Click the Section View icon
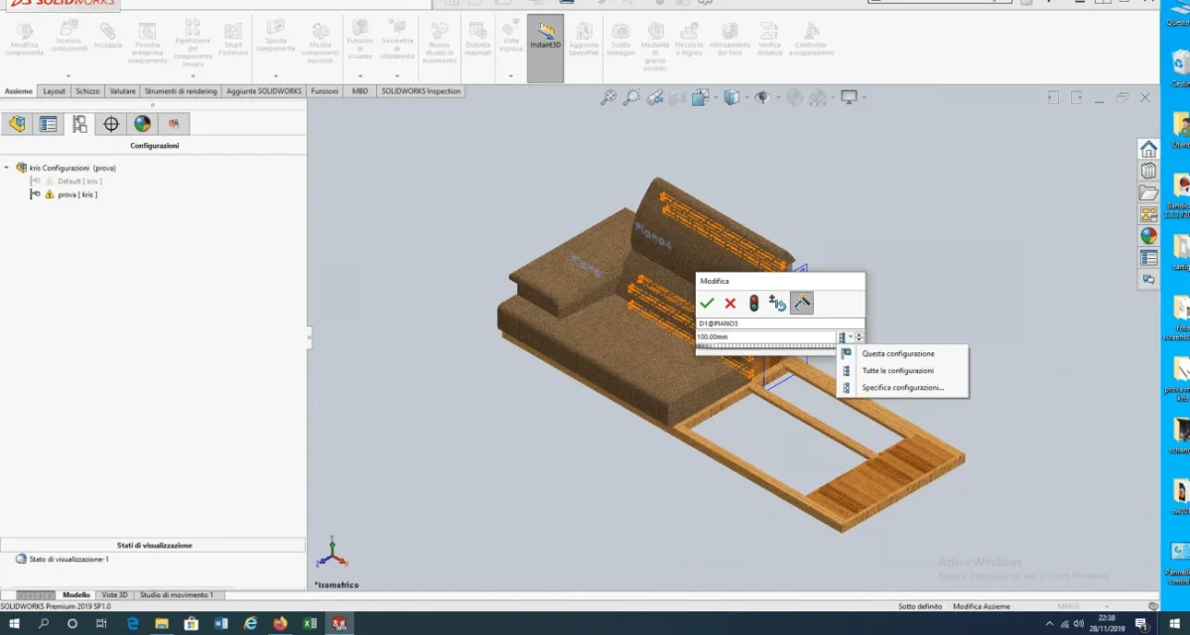1190x635 pixels. (677, 97)
